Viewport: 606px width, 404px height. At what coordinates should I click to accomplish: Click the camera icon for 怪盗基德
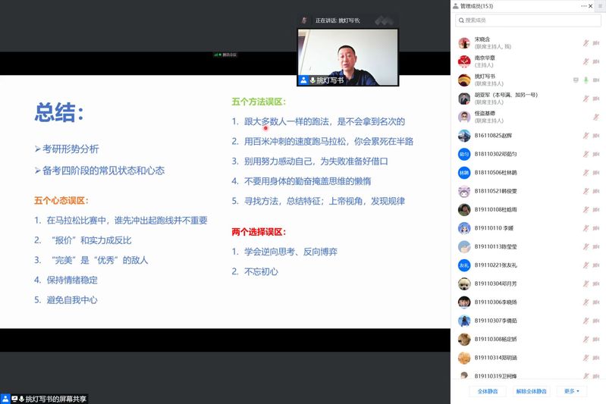click(596, 117)
